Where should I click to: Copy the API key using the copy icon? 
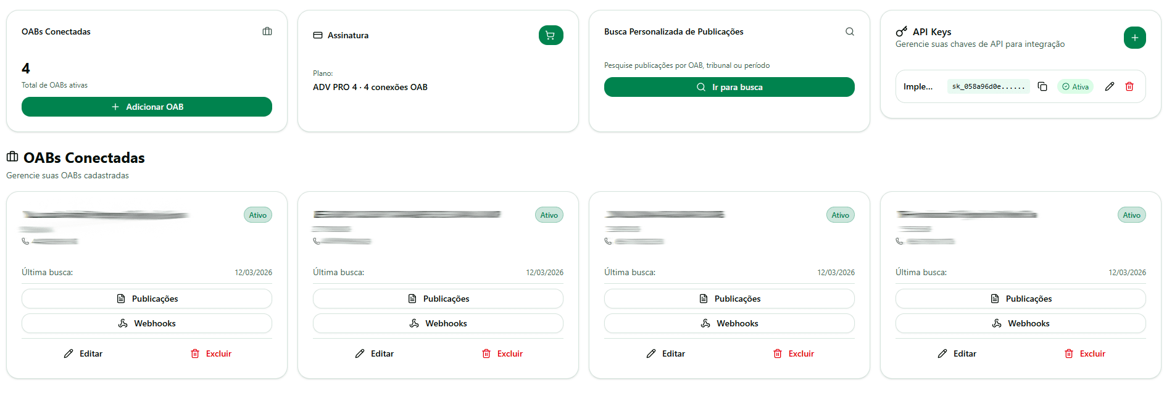pyautogui.click(x=1043, y=86)
